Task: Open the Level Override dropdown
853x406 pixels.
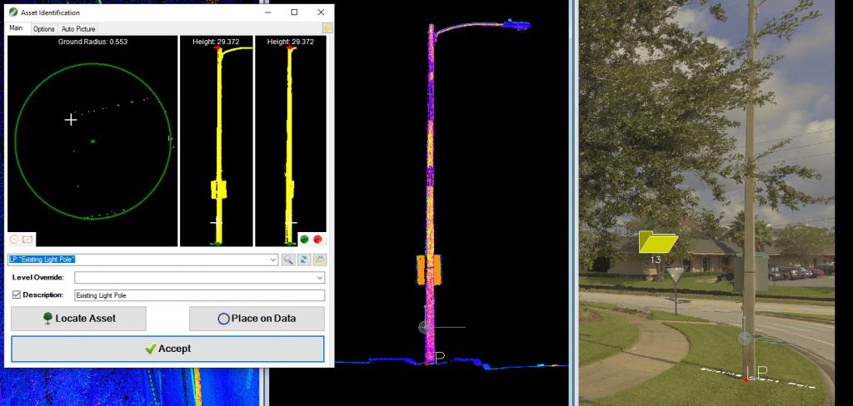Action: tap(199, 277)
